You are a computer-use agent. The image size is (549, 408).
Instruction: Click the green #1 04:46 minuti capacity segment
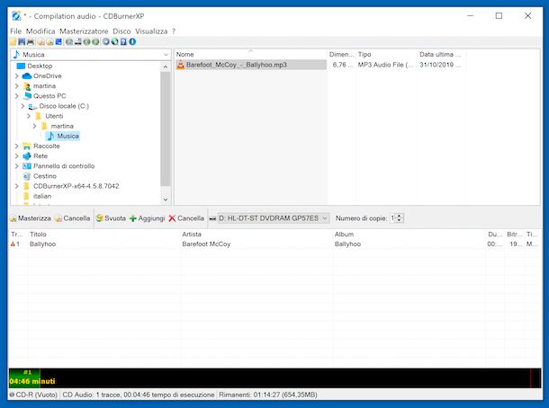(24, 378)
